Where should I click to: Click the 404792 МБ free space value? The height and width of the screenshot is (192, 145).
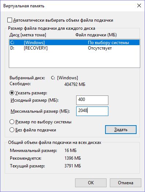coord(75,84)
